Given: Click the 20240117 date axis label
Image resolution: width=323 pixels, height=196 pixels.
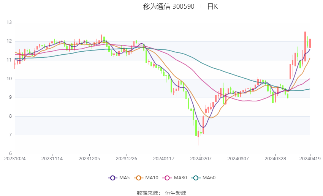Looking at the screenshot, I should (x=164, y=159).
